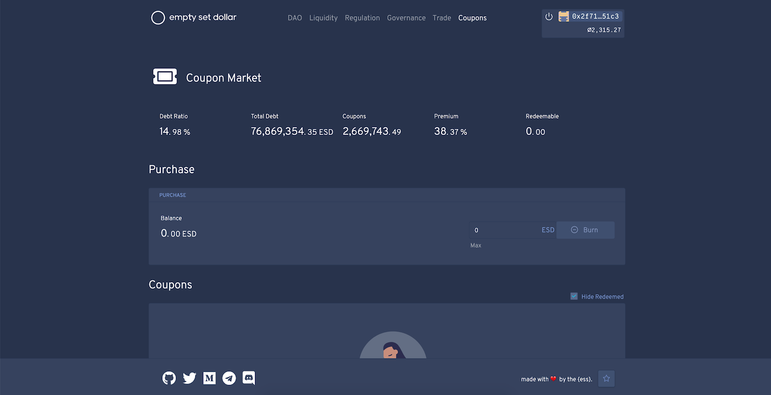
Task: Open the Telegram icon link
Action: (229, 378)
